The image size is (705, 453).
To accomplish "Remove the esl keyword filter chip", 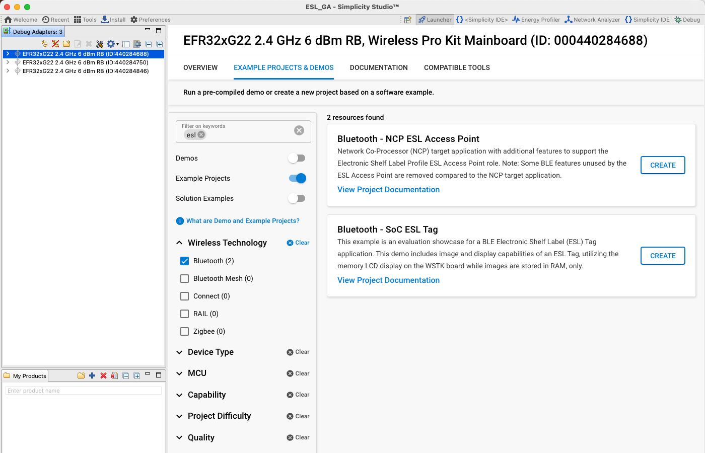I will tap(201, 134).
